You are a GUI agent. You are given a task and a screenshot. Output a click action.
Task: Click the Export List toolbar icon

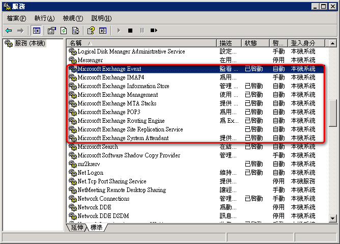(x=75, y=31)
